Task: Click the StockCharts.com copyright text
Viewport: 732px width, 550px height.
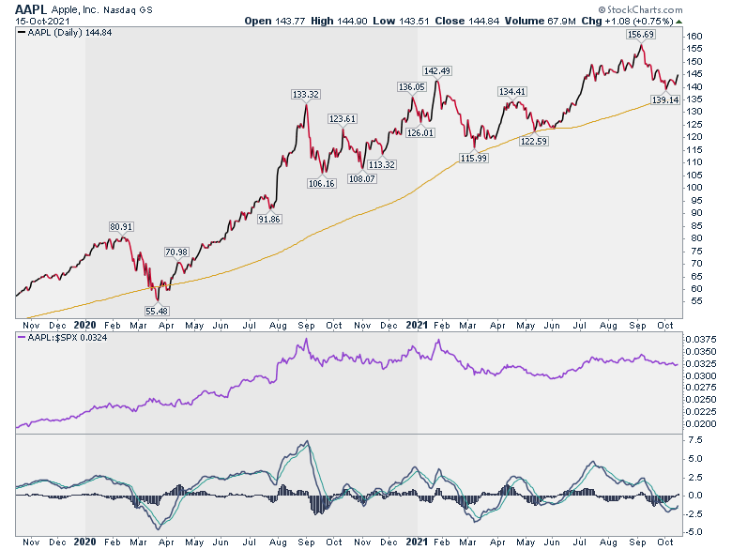Action: pos(640,9)
